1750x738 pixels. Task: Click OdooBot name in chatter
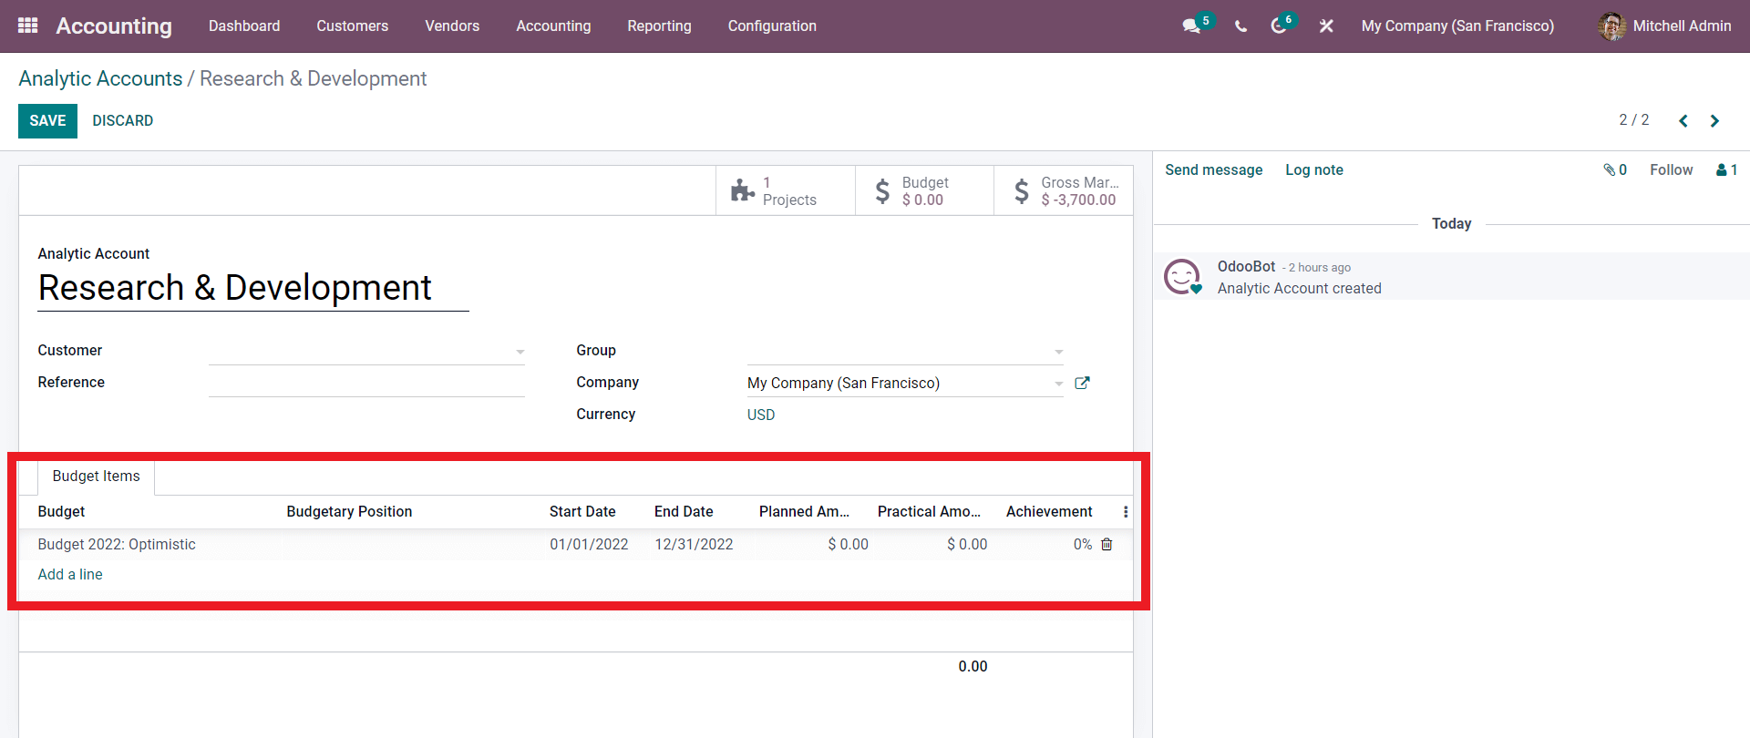pyautogui.click(x=1246, y=267)
